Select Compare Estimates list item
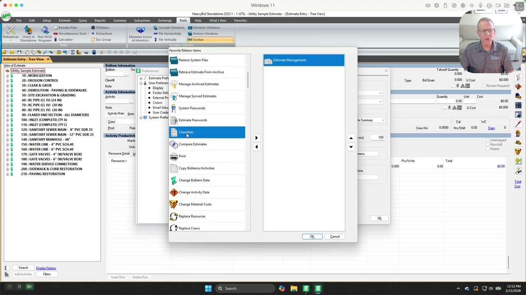Screen dimensions: 526x295 [x=207, y=144]
